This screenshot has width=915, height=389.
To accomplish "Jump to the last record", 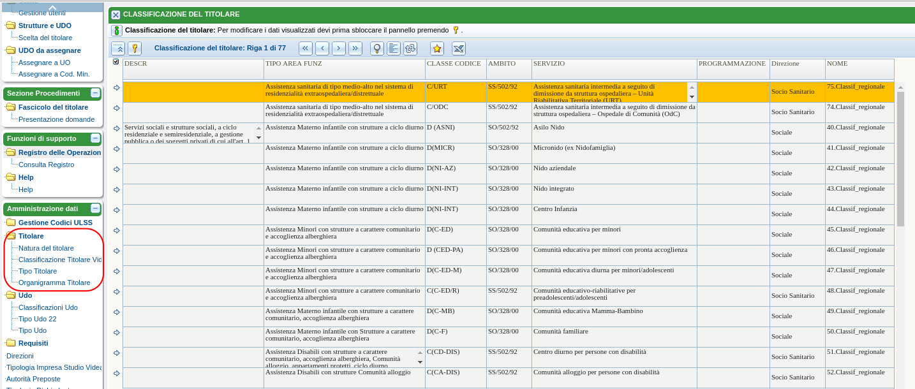I will tap(355, 48).
